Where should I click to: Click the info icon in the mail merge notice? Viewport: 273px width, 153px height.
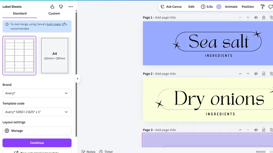tap(7, 24)
